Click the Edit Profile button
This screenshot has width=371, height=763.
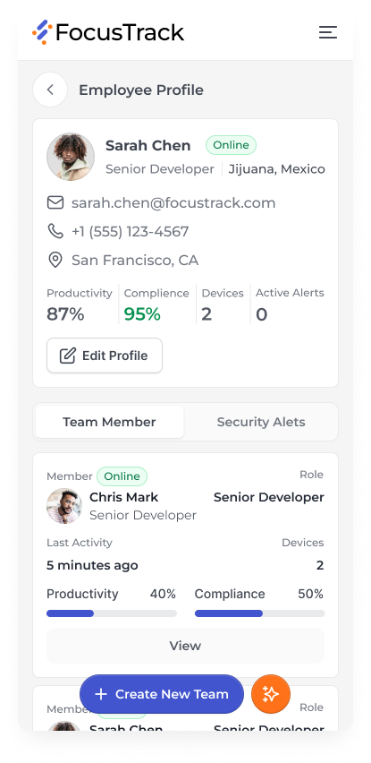tap(105, 356)
